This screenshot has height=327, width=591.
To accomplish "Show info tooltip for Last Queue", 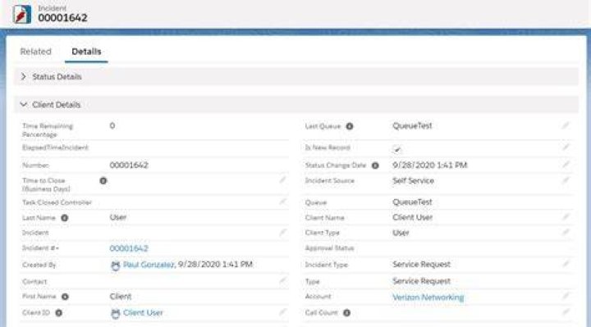I will tap(350, 126).
